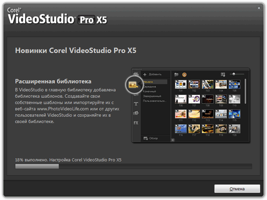267x200 pixels.
Task: Click the installation progress bar
Action: click(133, 166)
